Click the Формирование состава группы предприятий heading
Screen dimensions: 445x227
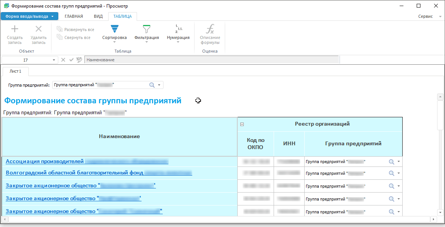click(x=93, y=101)
